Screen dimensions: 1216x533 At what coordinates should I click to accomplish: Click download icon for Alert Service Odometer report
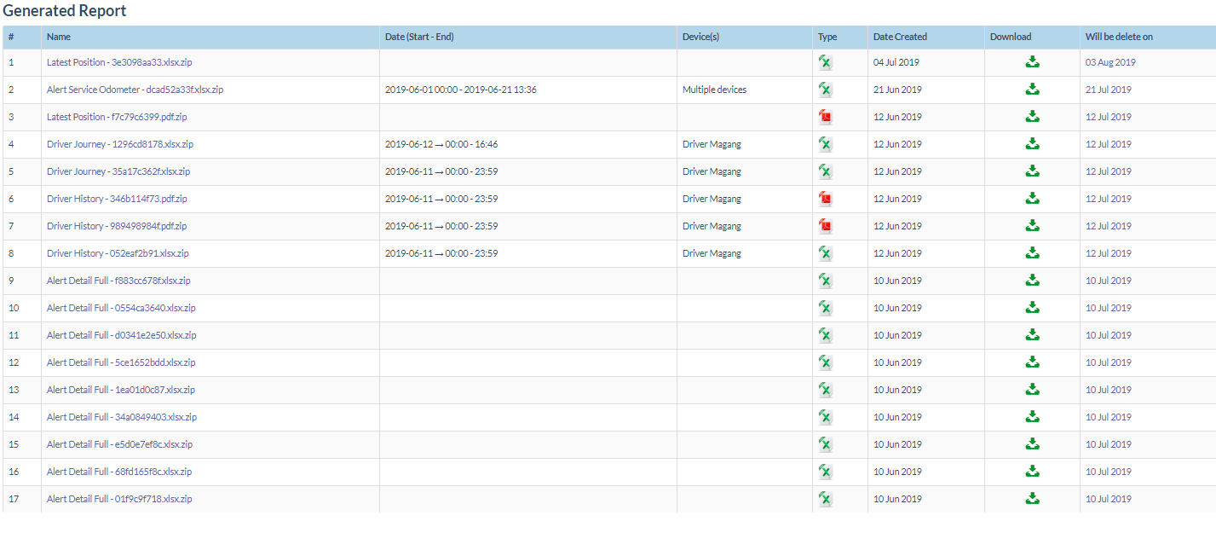[x=1032, y=90]
